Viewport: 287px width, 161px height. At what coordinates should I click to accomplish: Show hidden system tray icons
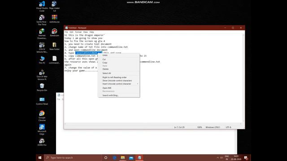(217, 157)
